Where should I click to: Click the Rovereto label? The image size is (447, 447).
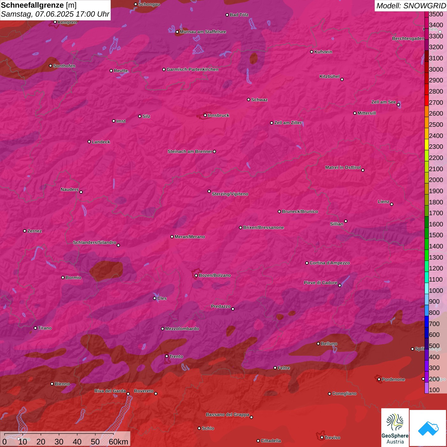144,391
